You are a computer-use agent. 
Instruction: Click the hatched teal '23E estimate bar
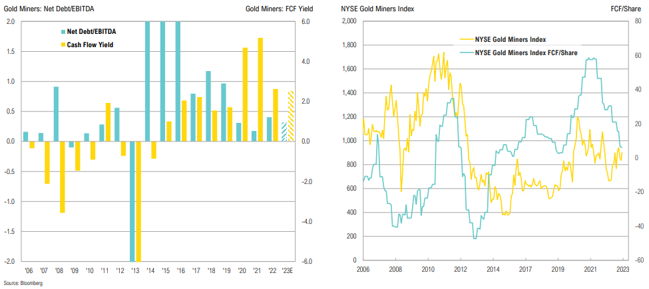tap(284, 132)
